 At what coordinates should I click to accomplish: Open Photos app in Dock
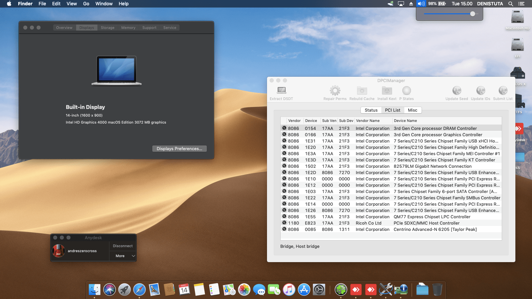pyautogui.click(x=244, y=290)
